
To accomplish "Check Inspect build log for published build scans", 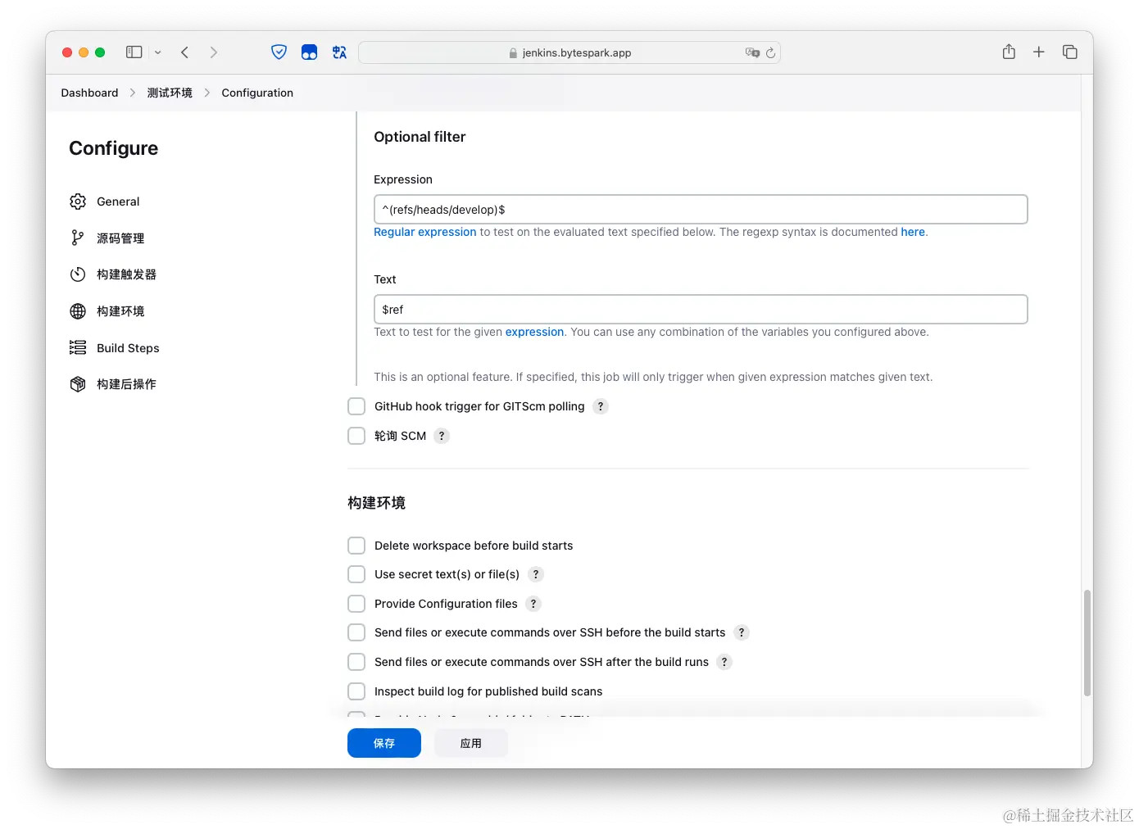I will click(x=356, y=691).
